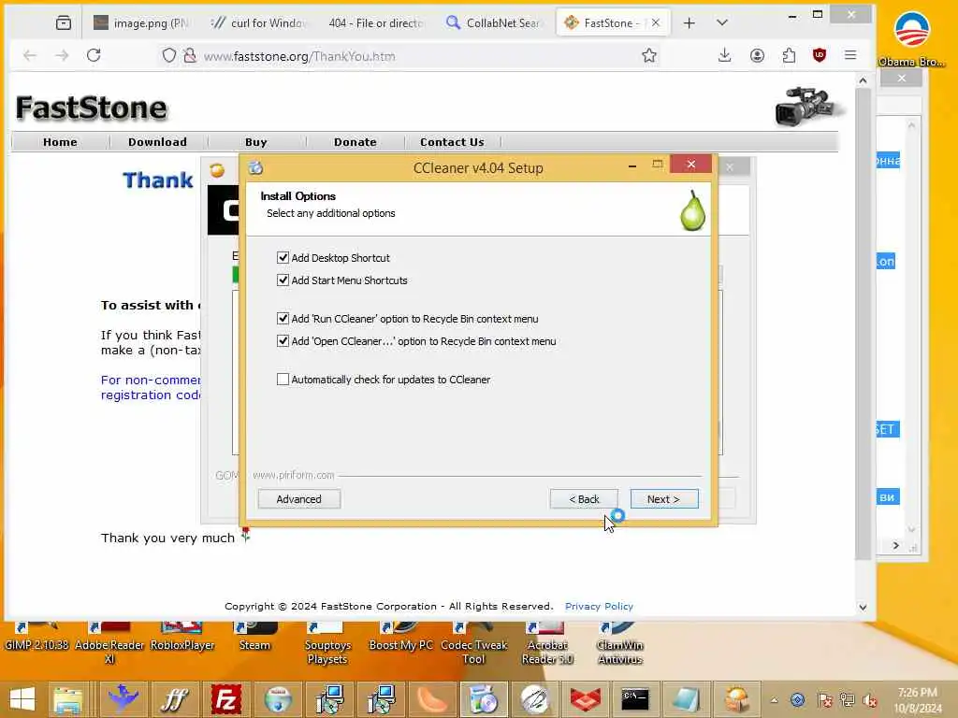Launch FileZilla from the taskbar
The width and height of the screenshot is (958, 718).
click(x=225, y=699)
